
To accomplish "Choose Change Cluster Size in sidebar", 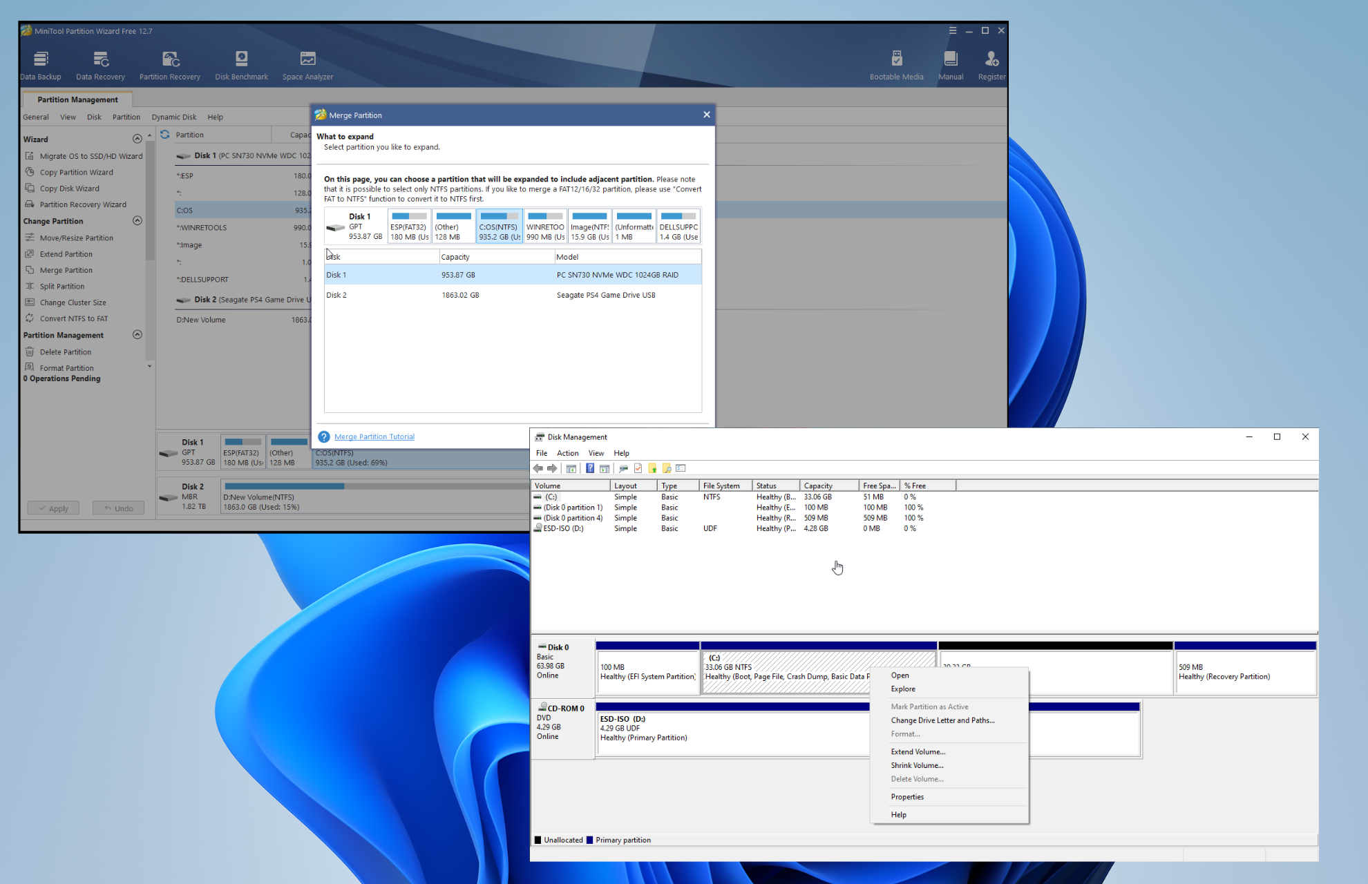I will click(x=66, y=302).
